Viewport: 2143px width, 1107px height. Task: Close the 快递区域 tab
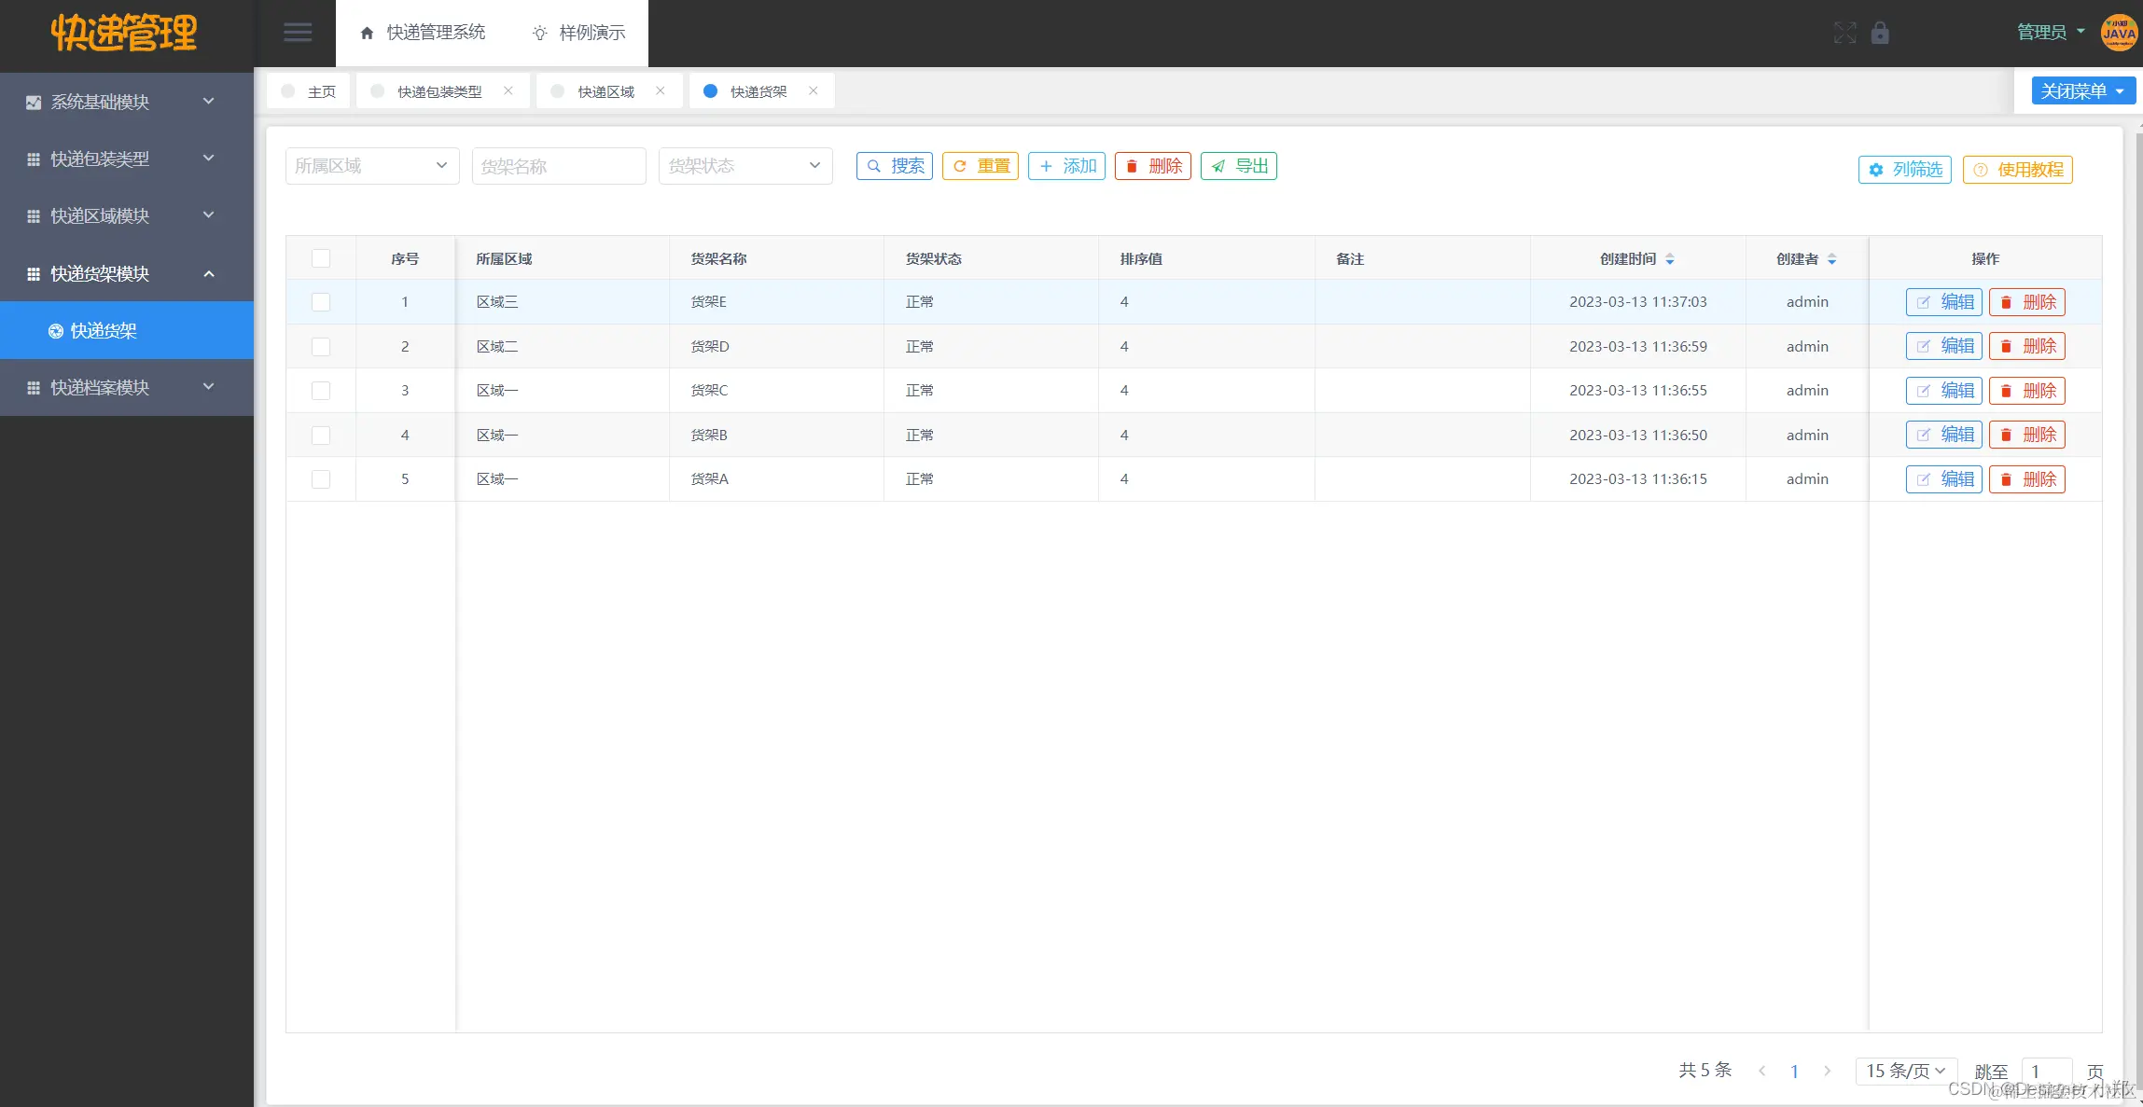pyautogui.click(x=661, y=90)
